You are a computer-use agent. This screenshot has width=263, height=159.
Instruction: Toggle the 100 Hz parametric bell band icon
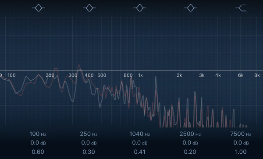pos(39,8)
